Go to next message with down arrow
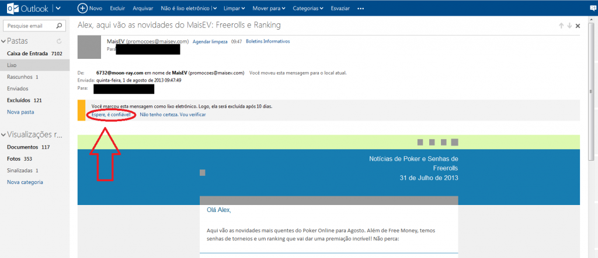 (569, 26)
